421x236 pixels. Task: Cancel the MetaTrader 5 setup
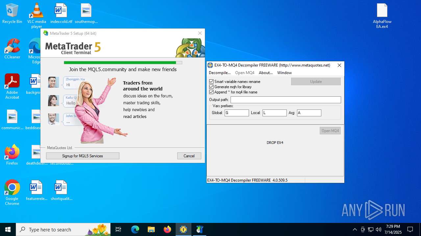tap(189, 156)
